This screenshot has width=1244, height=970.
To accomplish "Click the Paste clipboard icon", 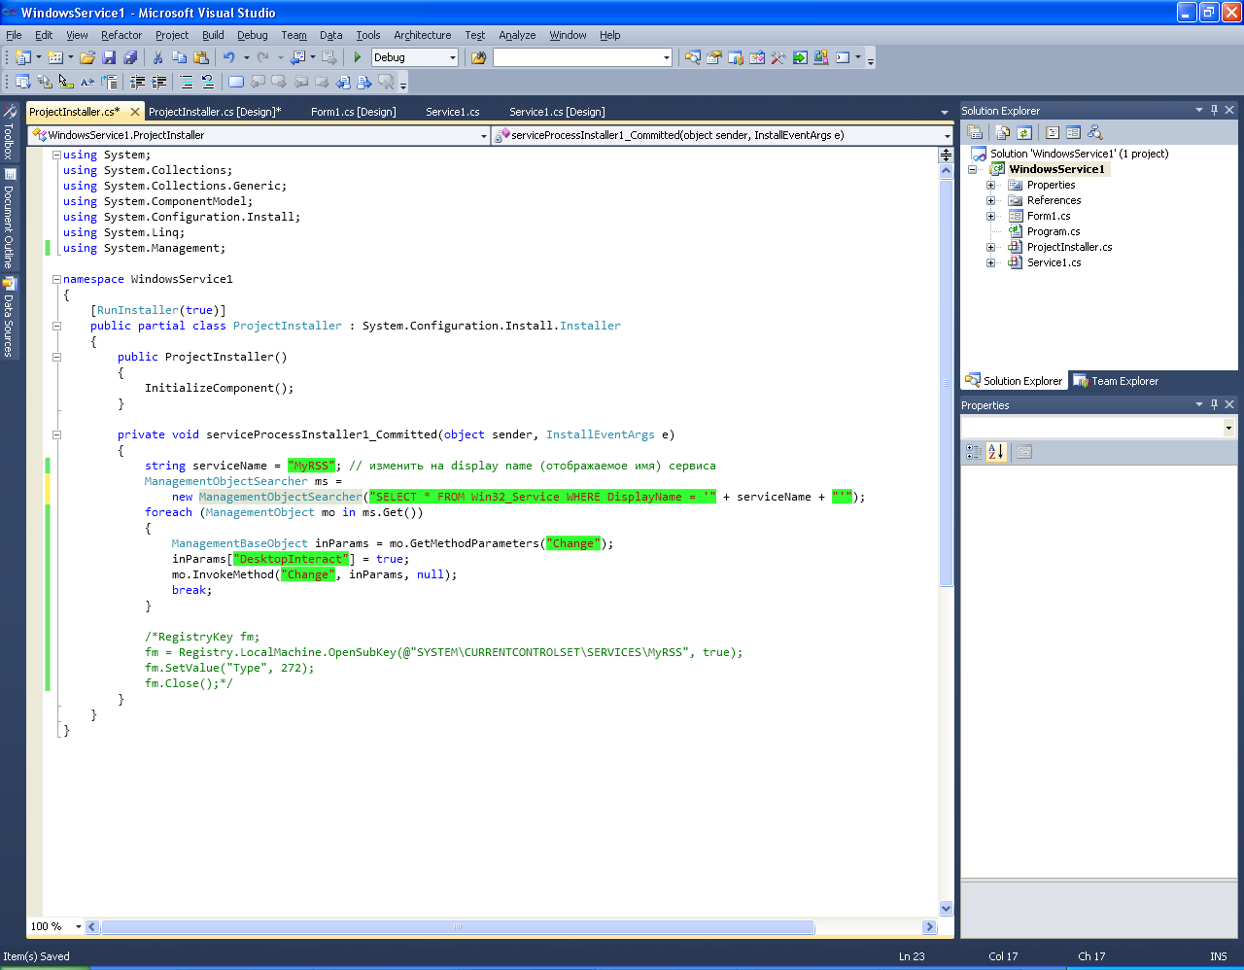I will pos(201,57).
